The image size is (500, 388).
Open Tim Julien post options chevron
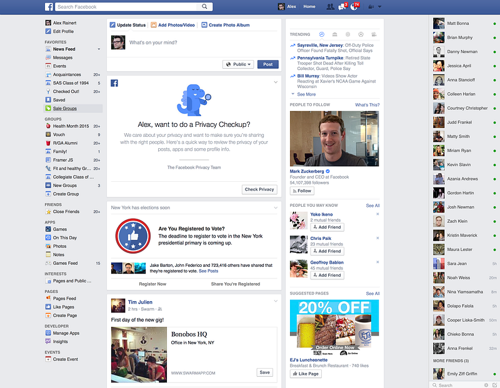[276, 301]
